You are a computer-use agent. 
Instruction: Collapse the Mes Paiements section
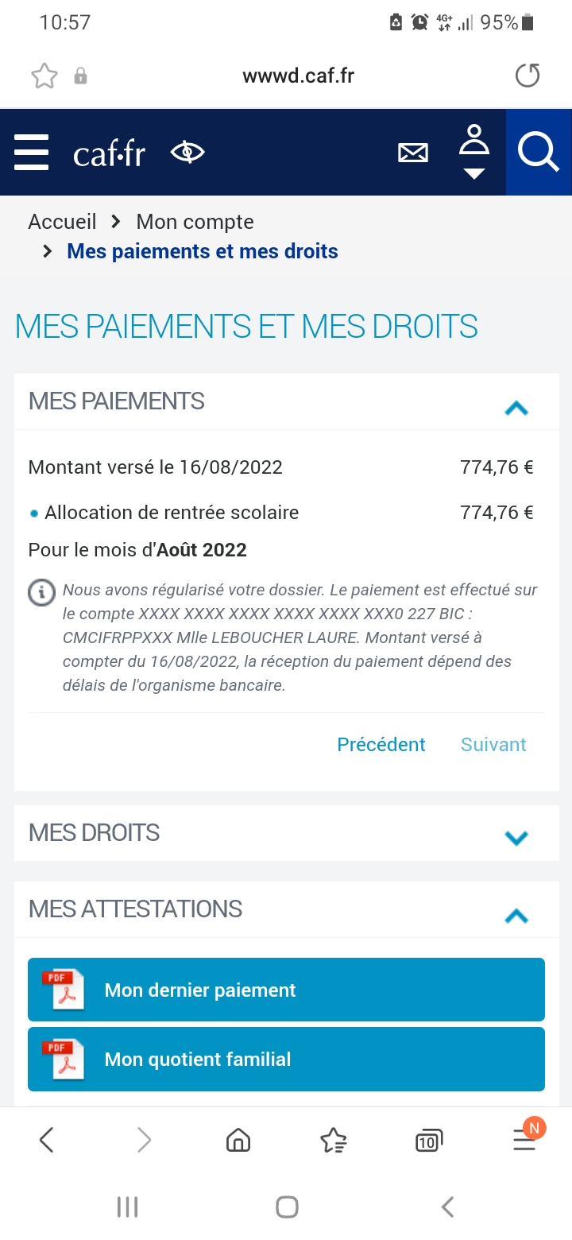pyautogui.click(x=516, y=409)
